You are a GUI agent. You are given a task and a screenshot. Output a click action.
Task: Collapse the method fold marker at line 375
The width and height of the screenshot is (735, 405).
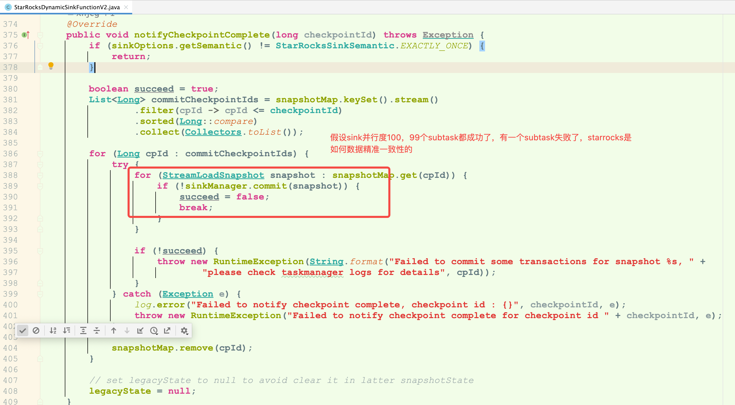tap(40, 35)
